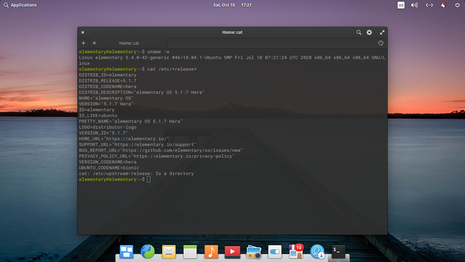This screenshot has height=262, width=465.
Task: Open the session power menu
Action: tap(457, 5)
